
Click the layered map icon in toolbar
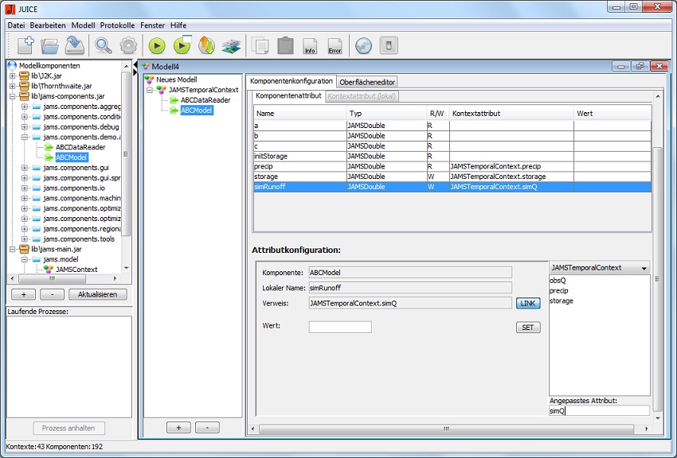pyautogui.click(x=231, y=46)
